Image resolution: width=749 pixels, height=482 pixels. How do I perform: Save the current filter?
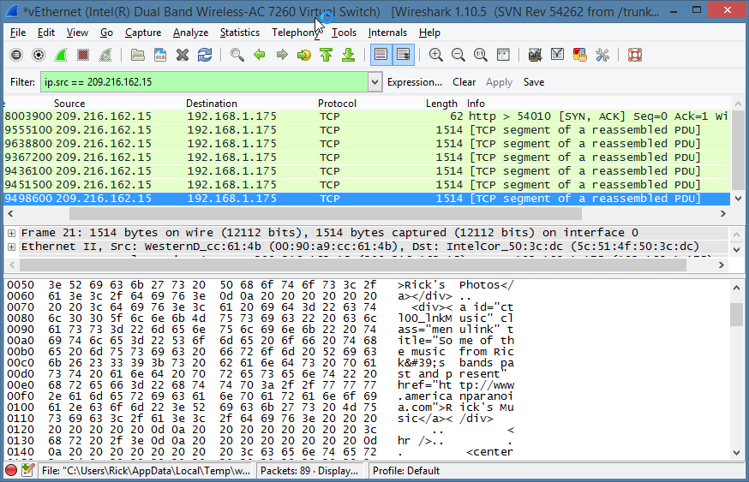pyautogui.click(x=534, y=82)
